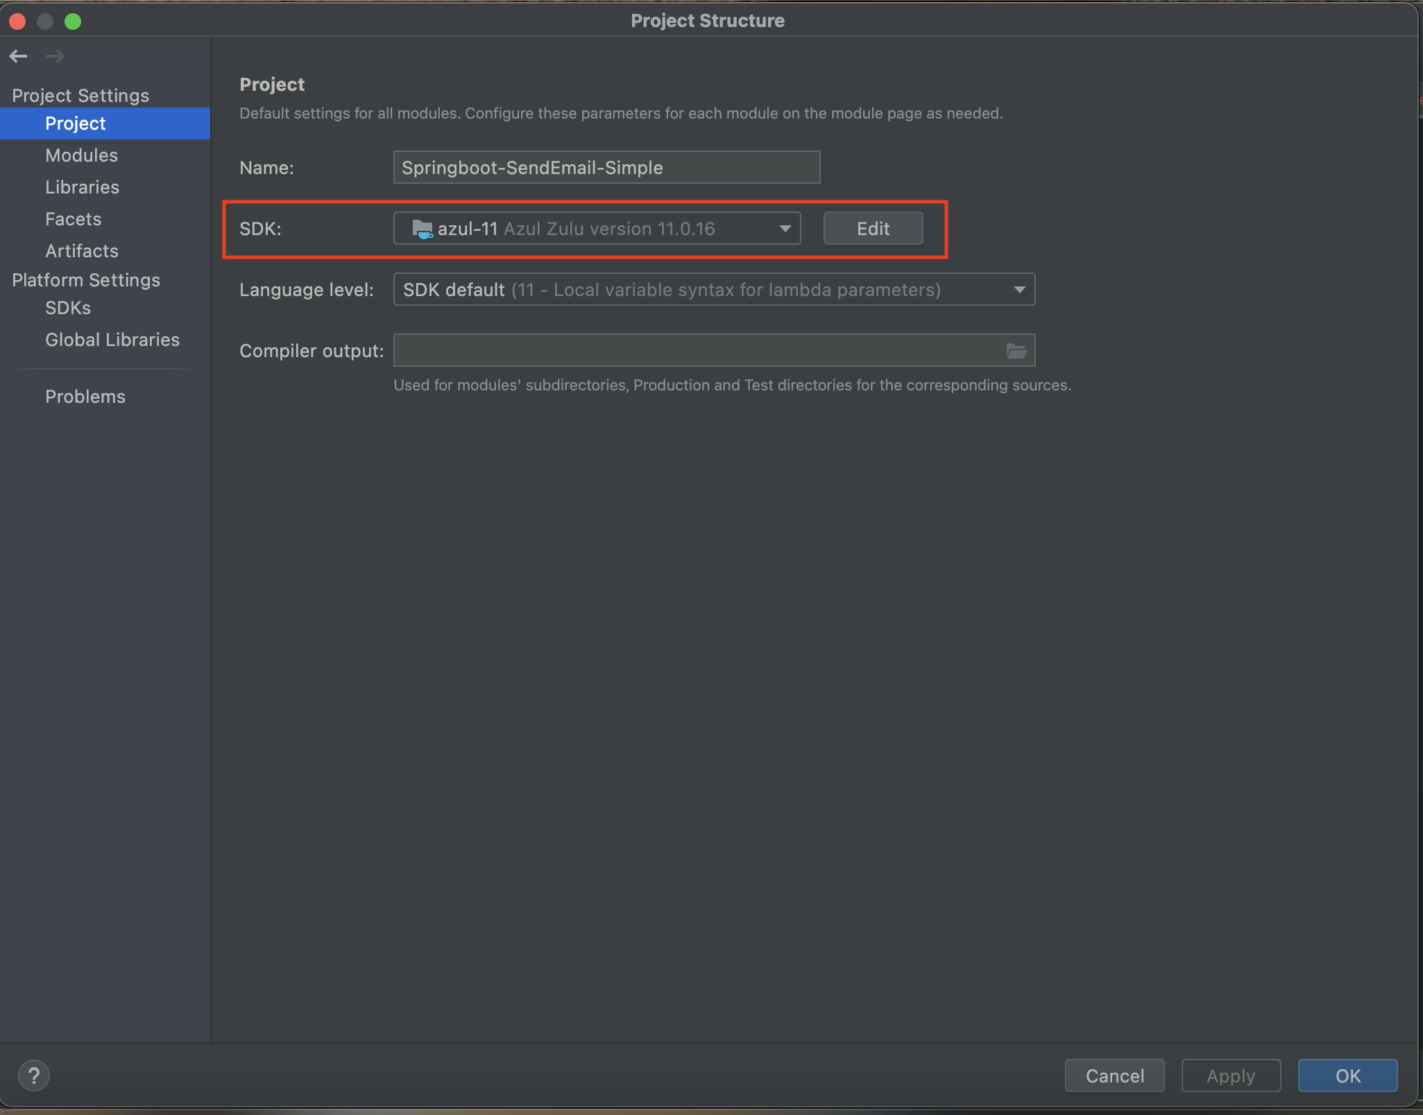Select Modules in the sidebar
This screenshot has height=1115, width=1423.
click(81, 155)
